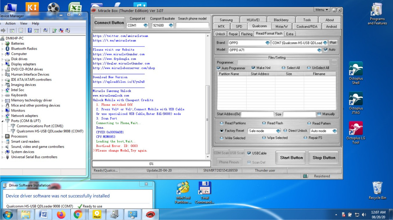Open Microsoft Word from the taskbar
The image size is (393, 220).
point(44,214)
